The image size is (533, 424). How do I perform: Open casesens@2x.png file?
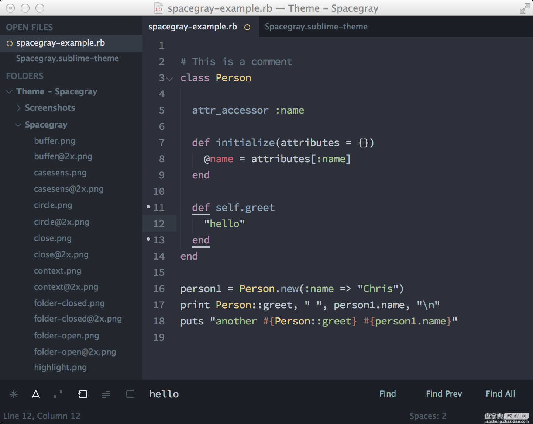pyautogui.click(x=69, y=189)
